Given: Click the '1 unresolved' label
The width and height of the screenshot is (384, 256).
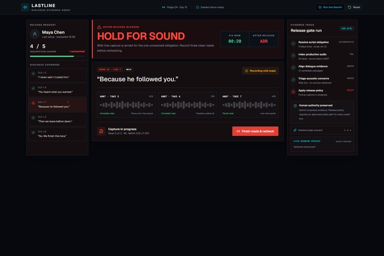Looking at the screenshot, I should click(x=77, y=51).
